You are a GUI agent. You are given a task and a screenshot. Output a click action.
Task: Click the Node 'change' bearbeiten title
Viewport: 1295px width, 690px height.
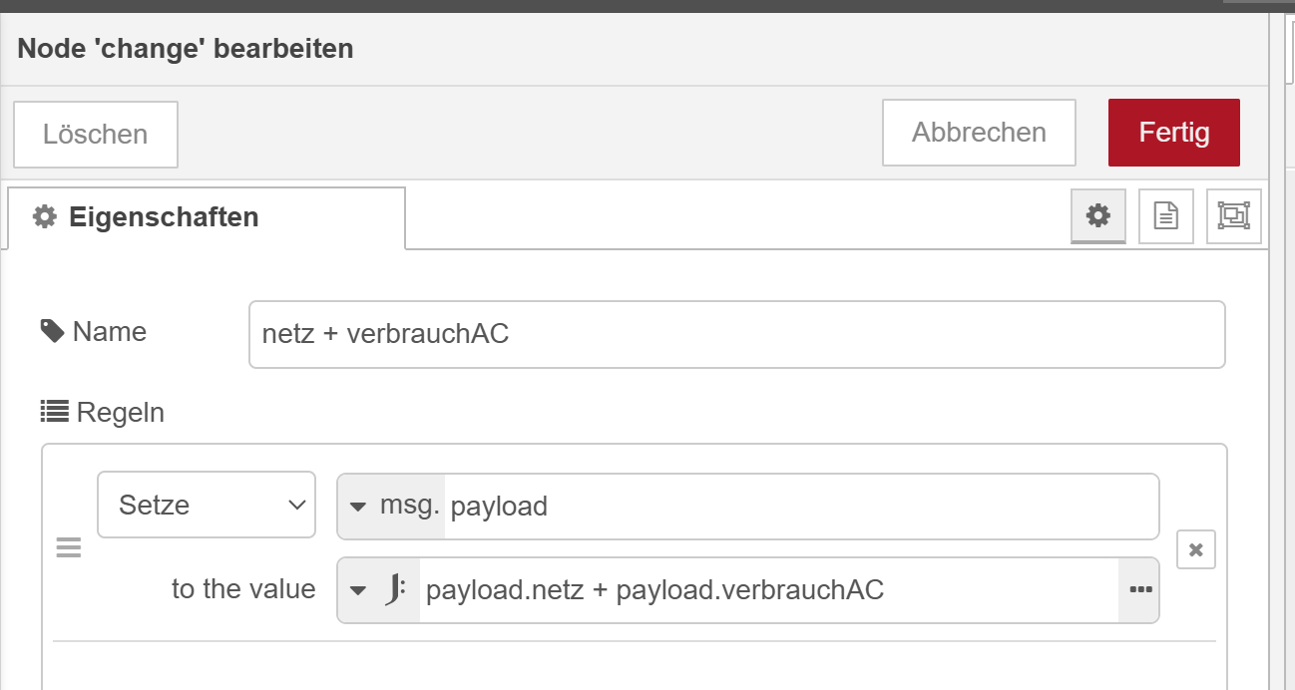pyautogui.click(x=186, y=48)
